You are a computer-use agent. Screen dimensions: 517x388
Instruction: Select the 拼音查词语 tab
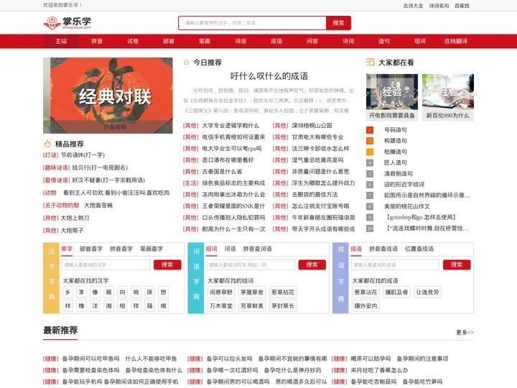pos(258,249)
